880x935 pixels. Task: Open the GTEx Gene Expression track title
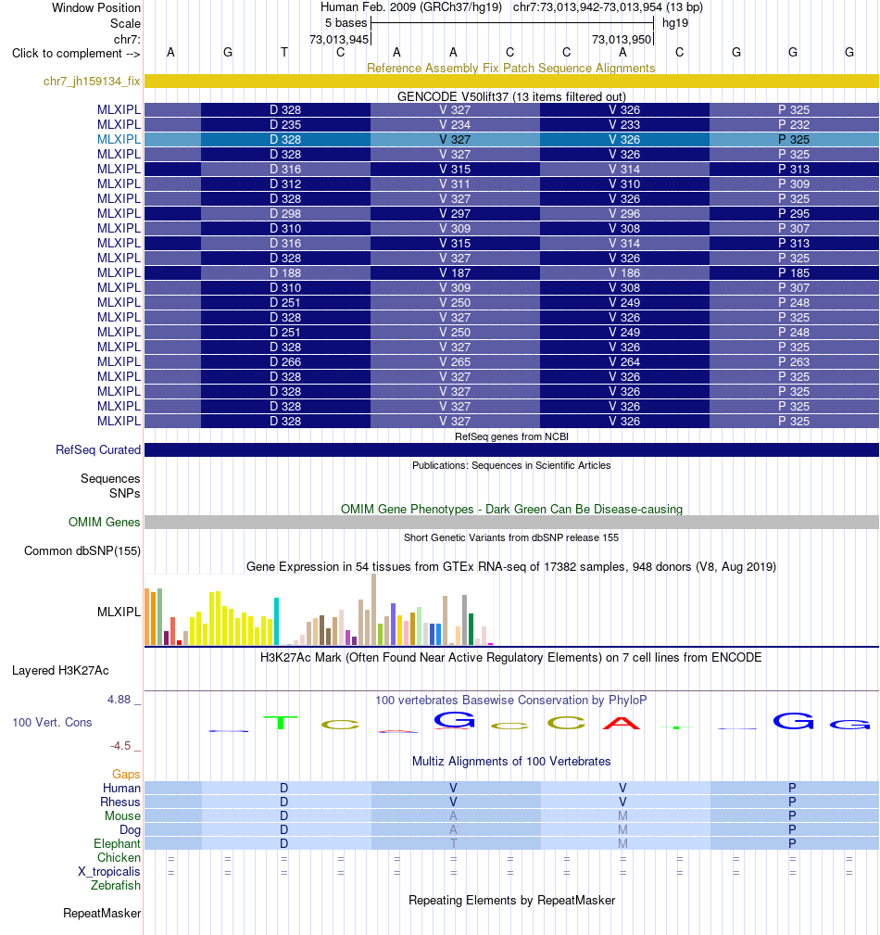tap(511, 566)
